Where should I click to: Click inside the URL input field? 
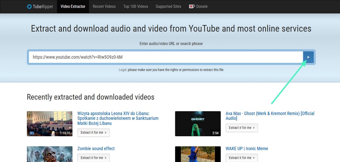pyautogui.click(x=166, y=57)
